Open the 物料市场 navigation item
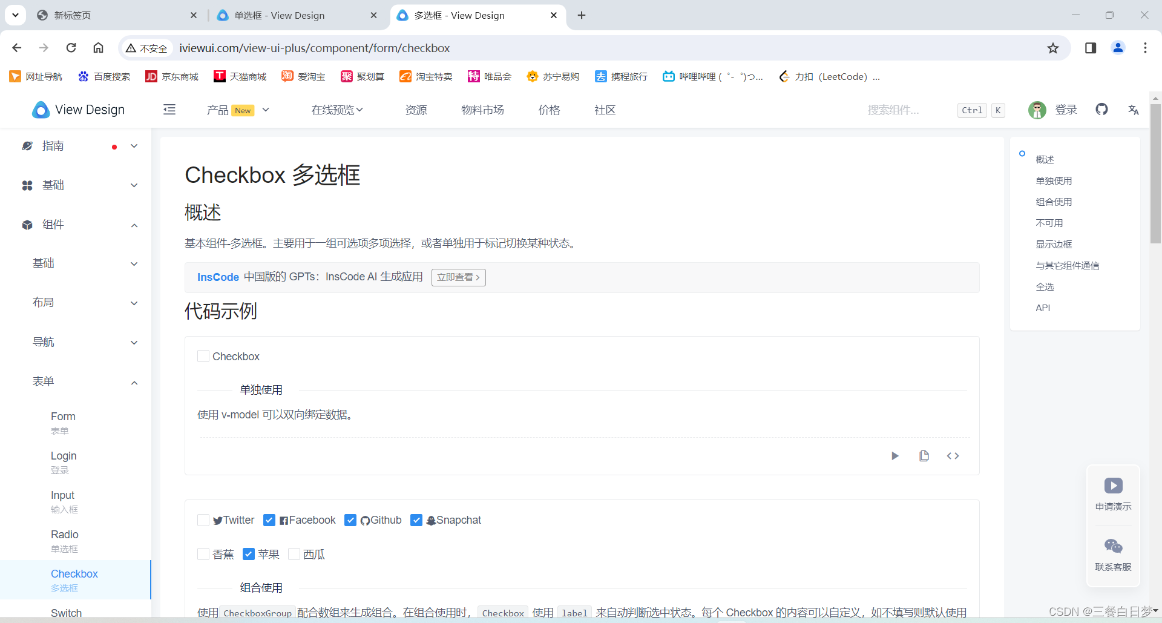 [482, 110]
